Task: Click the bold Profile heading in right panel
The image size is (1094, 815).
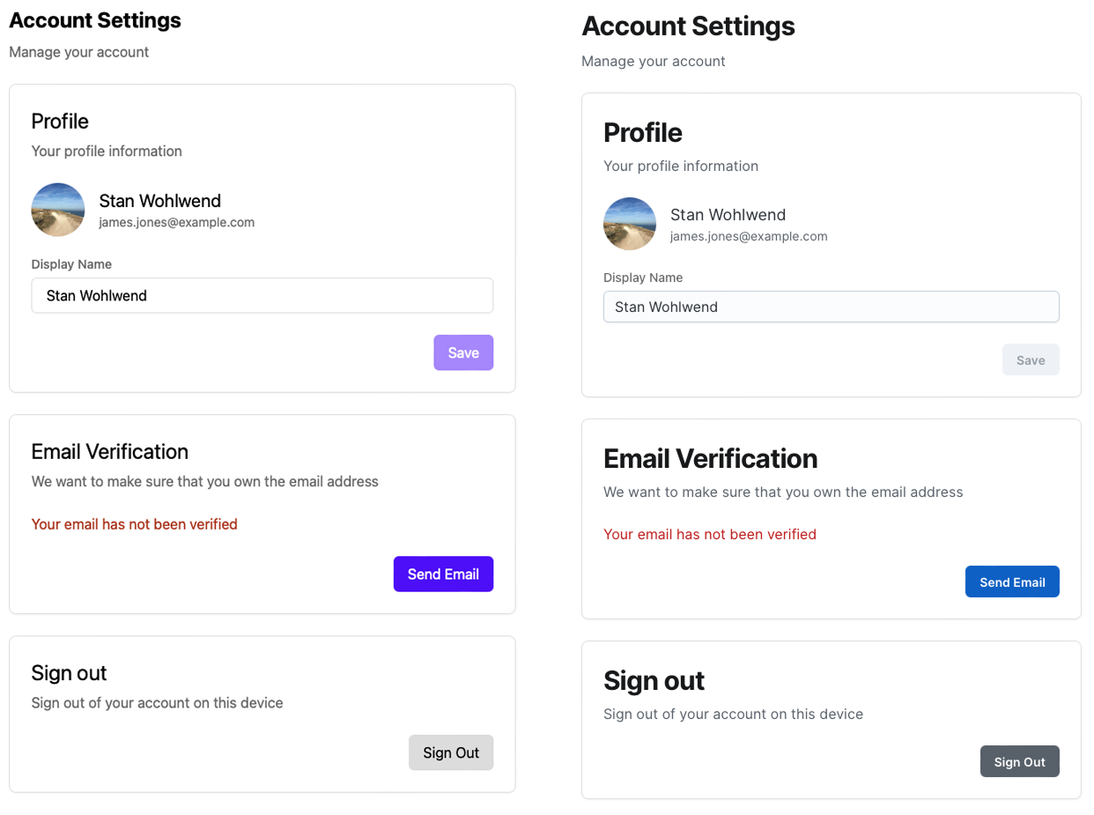Action: click(x=643, y=133)
